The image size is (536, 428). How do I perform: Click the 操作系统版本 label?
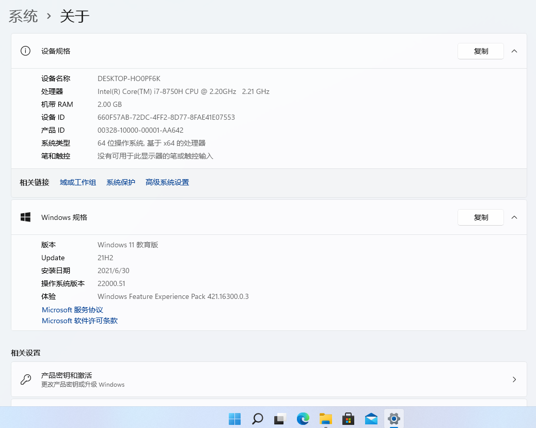(x=63, y=284)
